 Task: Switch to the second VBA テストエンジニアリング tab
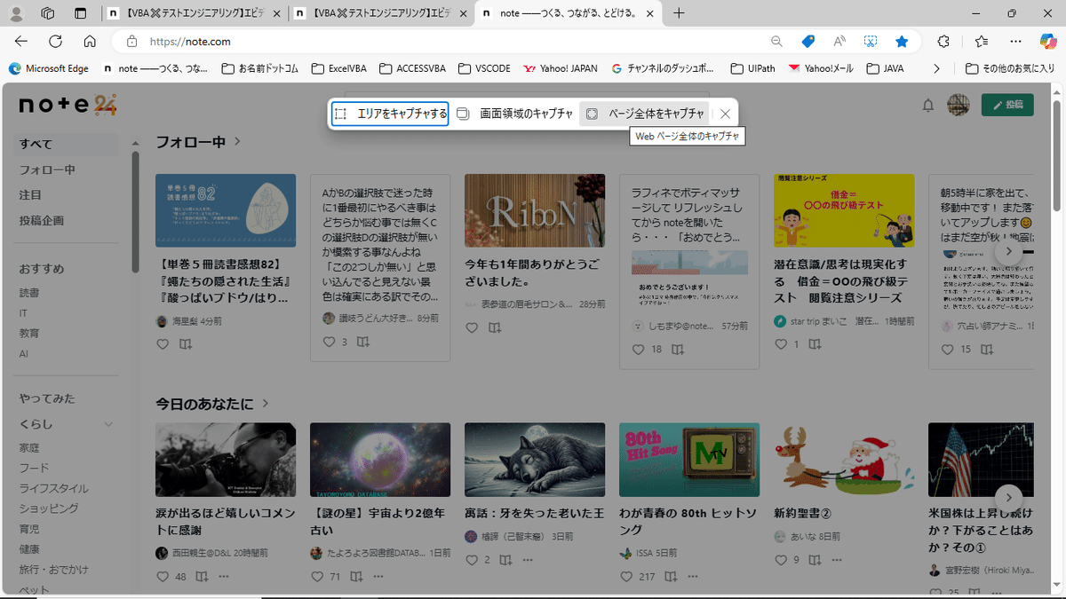383,13
